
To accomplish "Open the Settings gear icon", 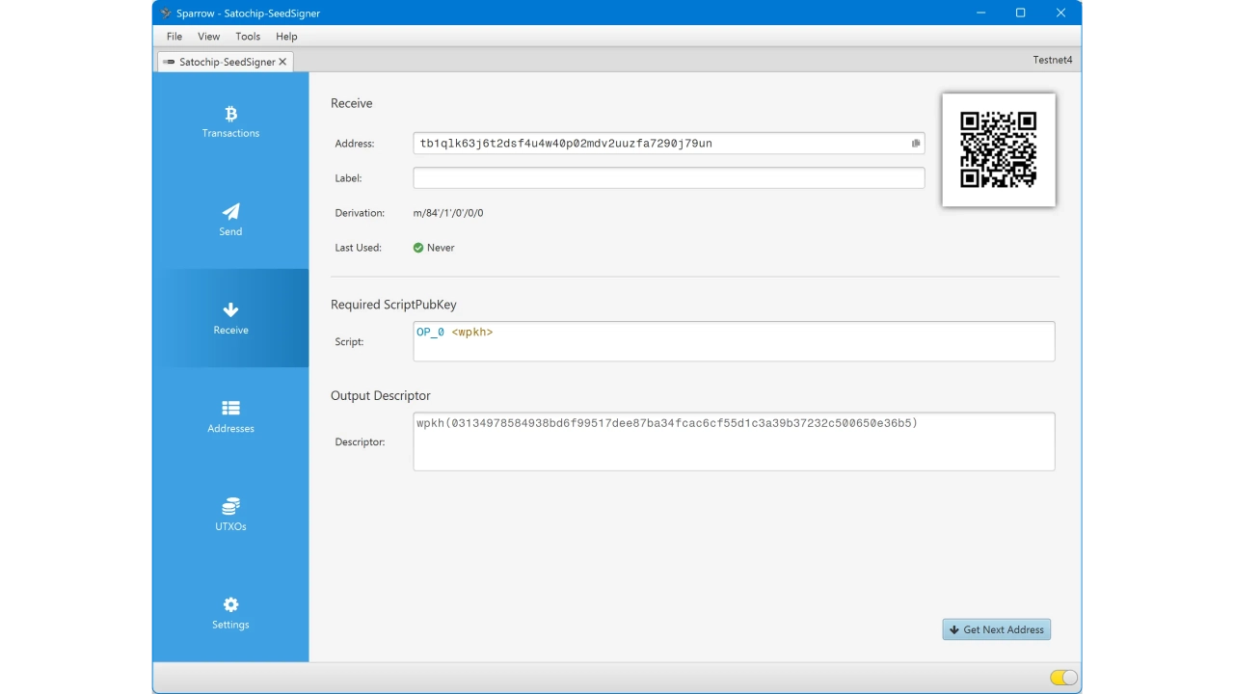I will (230, 604).
